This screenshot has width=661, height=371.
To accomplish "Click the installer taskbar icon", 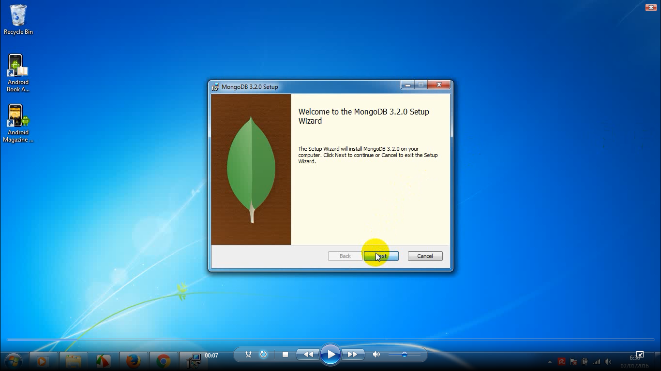I will (x=194, y=361).
